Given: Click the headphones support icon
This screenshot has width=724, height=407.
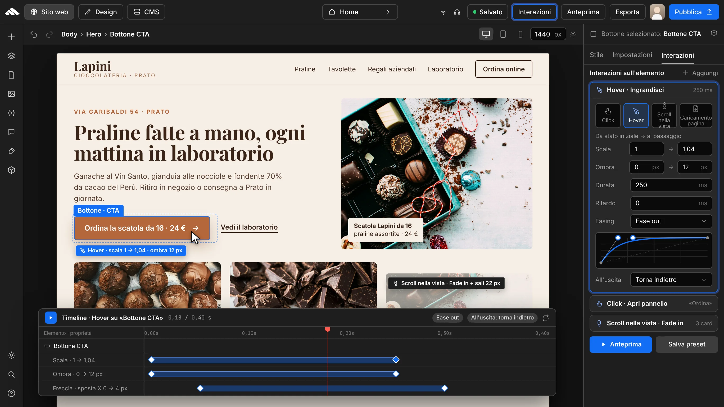Looking at the screenshot, I should 457,12.
